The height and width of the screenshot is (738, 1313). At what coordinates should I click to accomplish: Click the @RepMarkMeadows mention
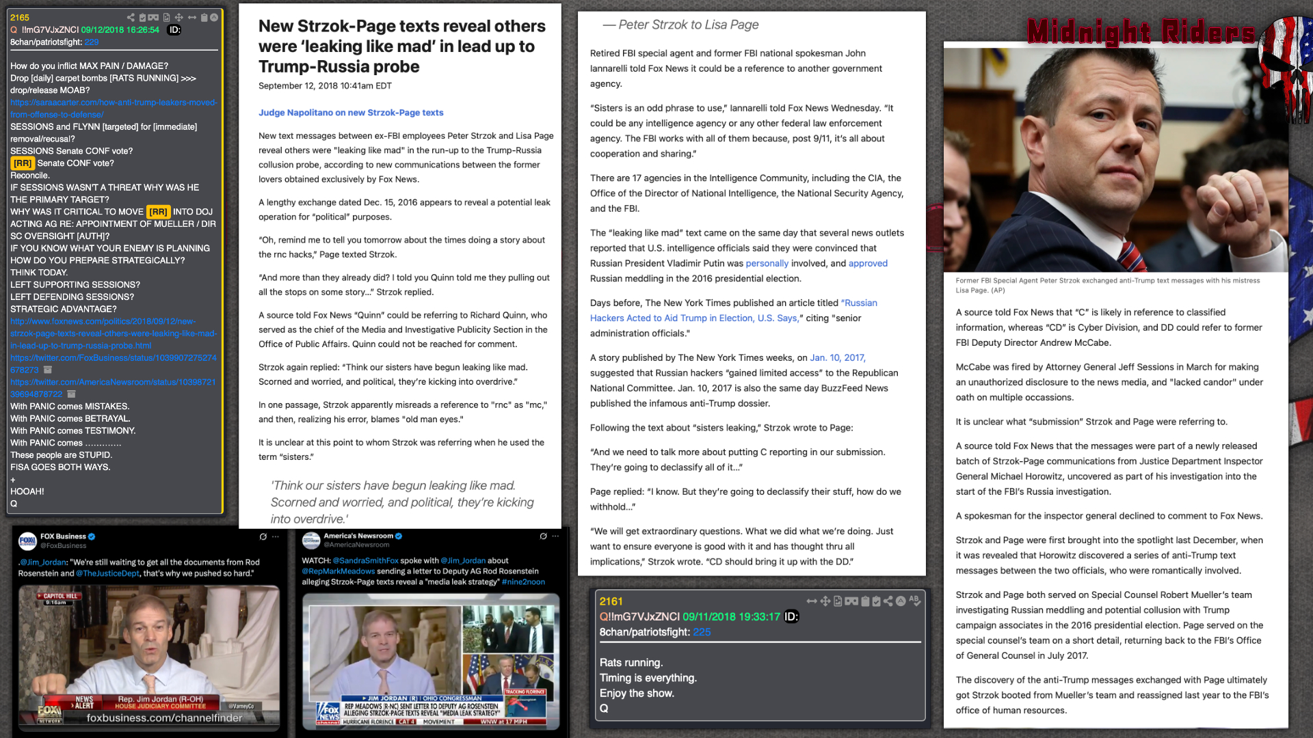338,571
